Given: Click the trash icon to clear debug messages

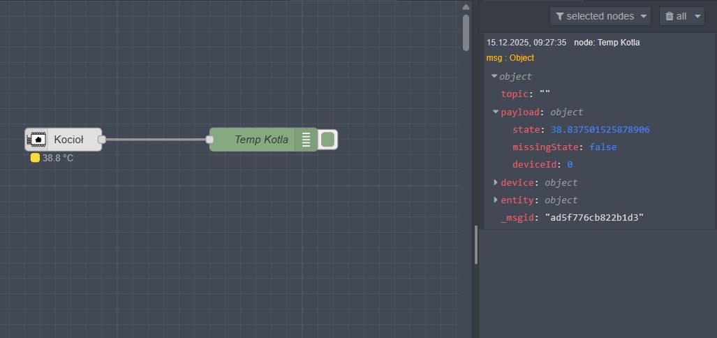Looking at the screenshot, I should [x=670, y=16].
